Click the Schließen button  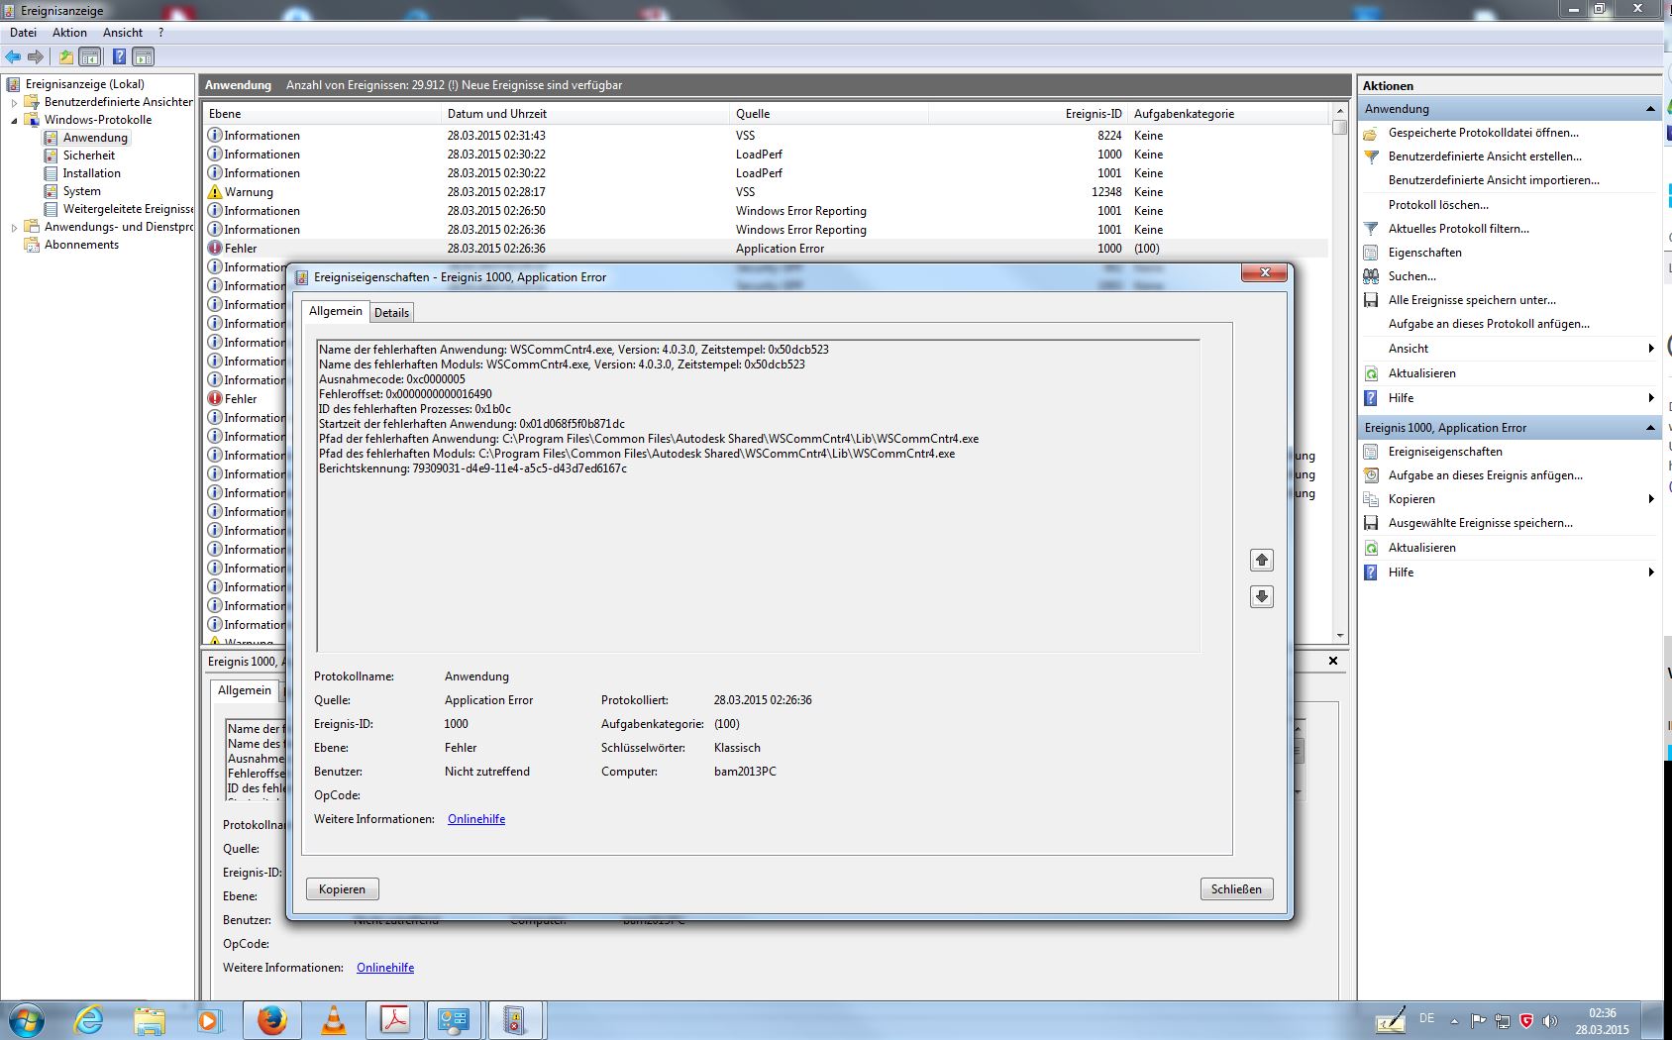tap(1236, 889)
